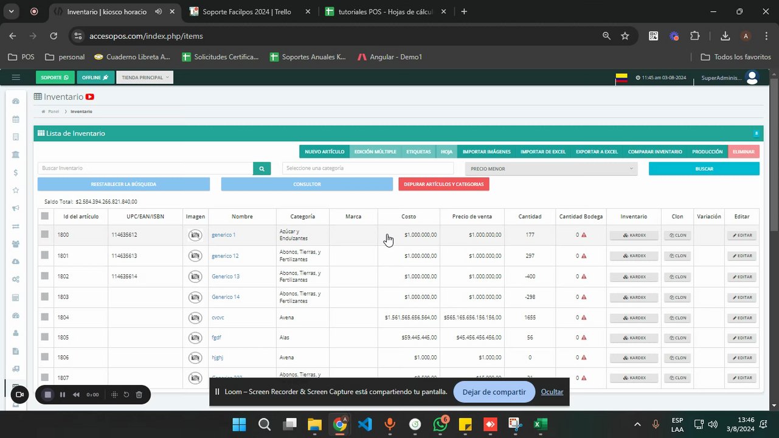Click the Colombia flag language icon
This screenshot has height=438, width=779.
pyautogui.click(x=621, y=78)
